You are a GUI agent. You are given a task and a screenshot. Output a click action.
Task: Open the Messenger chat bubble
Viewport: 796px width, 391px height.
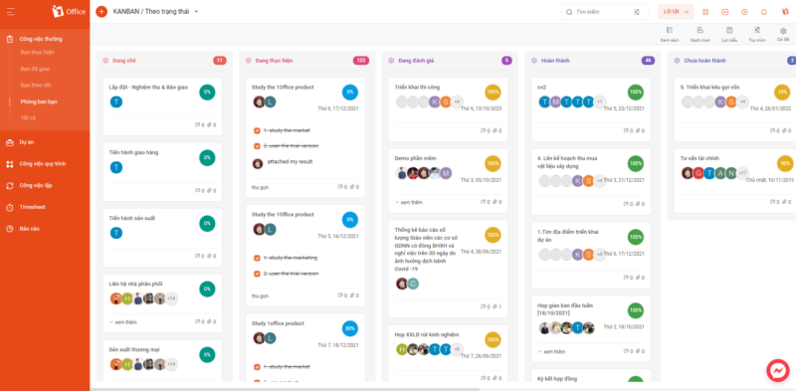pyautogui.click(x=777, y=371)
